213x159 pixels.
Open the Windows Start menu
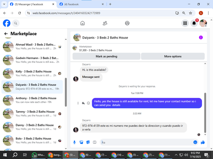click(x=5, y=155)
